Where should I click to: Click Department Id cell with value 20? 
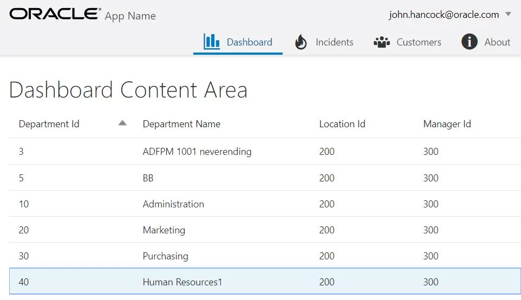click(24, 230)
